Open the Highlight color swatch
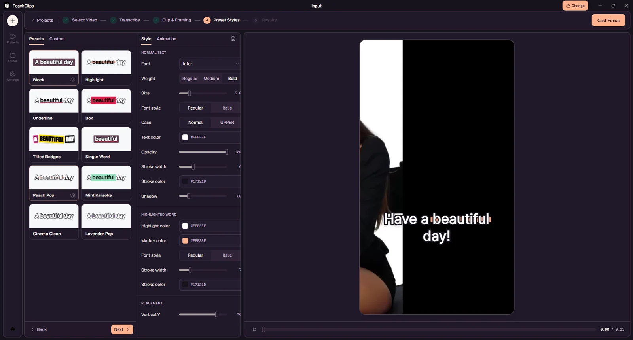 pyautogui.click(x=185, y=226)
